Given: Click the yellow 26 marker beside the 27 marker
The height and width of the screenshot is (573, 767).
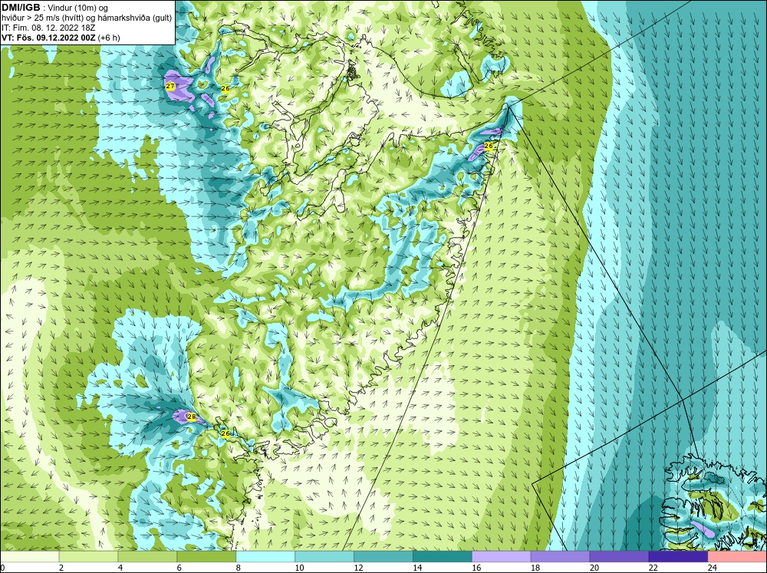Looking at the screenshot, I should 225,88.
